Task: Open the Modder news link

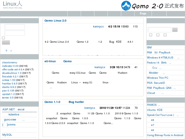Action: (x=157, y=73)
